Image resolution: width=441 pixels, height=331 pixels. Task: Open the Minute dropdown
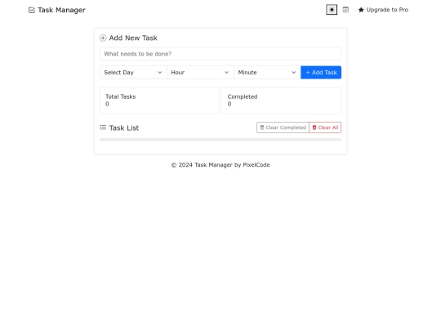(x=267, y=73)
